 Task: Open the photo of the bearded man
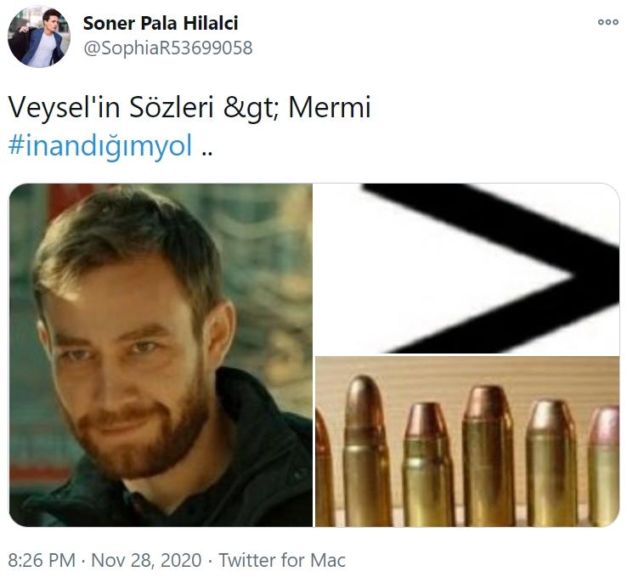[x=161, y=354]
